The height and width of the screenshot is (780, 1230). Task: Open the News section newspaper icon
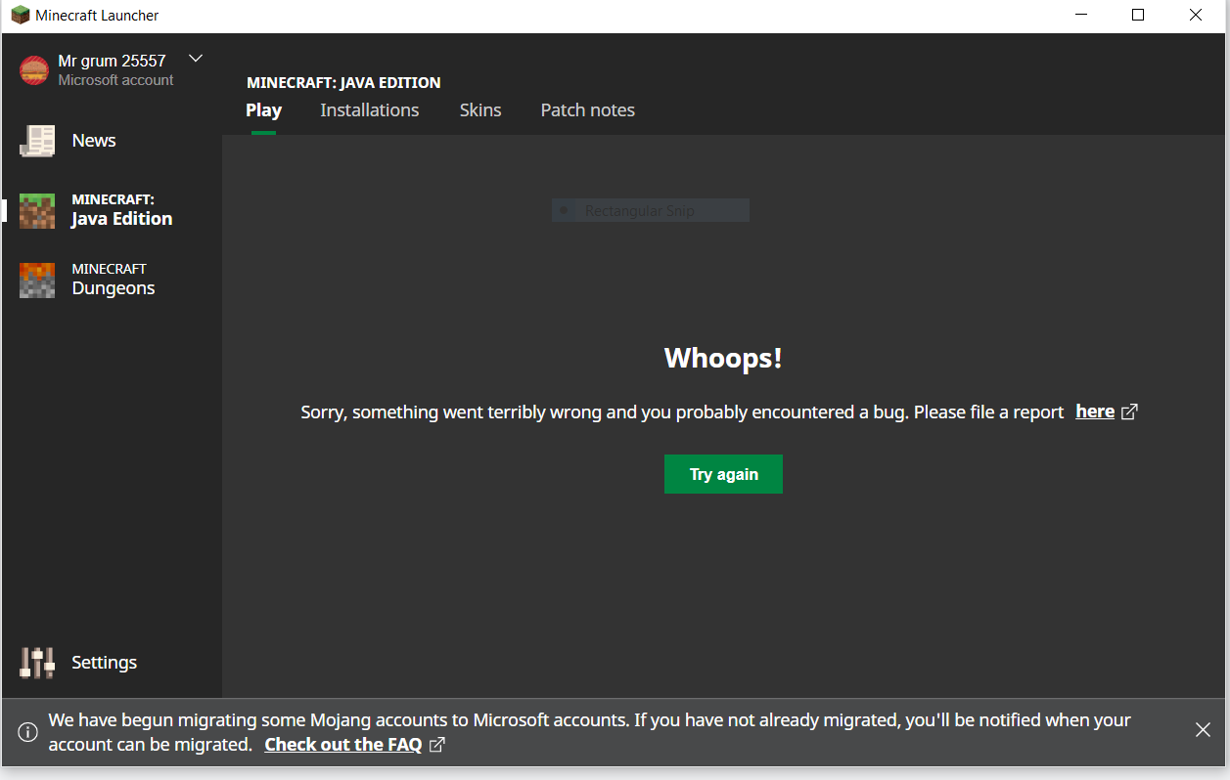point(37,141)
